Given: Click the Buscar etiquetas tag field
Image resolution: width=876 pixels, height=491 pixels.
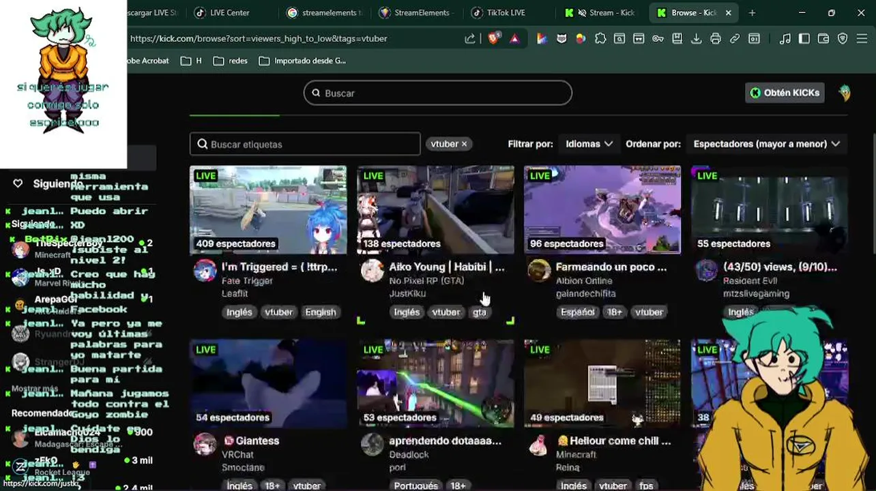Looking at the screenshot, I should coord(305,144).
